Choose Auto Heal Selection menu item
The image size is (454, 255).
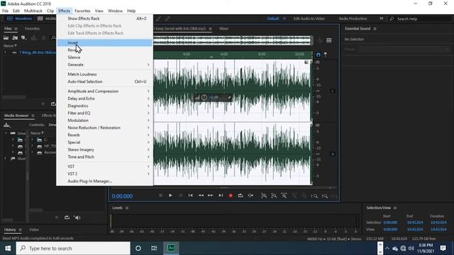pyautogui.click(x=104, y=81)
